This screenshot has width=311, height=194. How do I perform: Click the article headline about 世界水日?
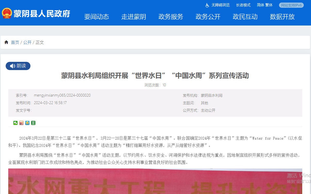pyautogui.click(x=155, y=76)
